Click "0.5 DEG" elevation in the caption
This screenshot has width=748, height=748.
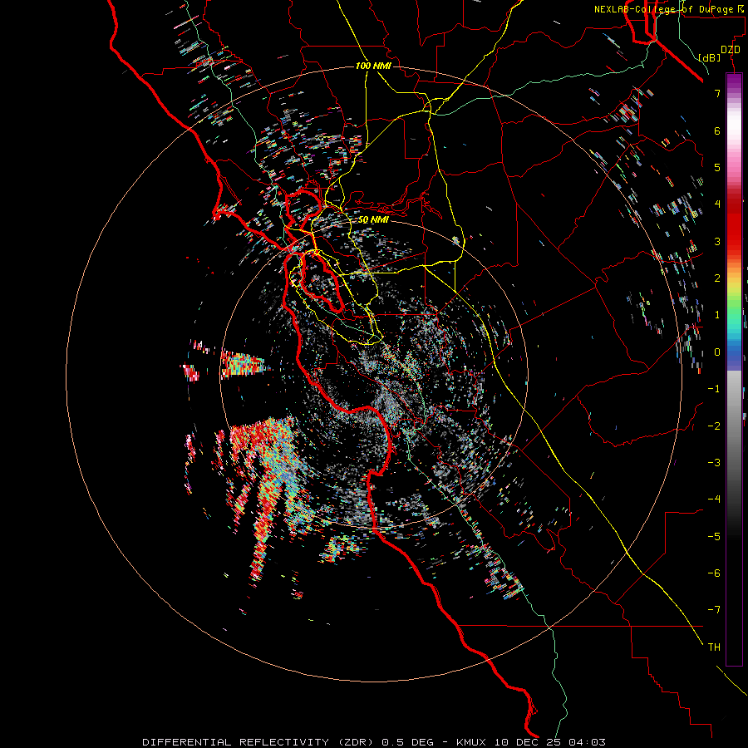pyautogui.click(x=407, y=742)
